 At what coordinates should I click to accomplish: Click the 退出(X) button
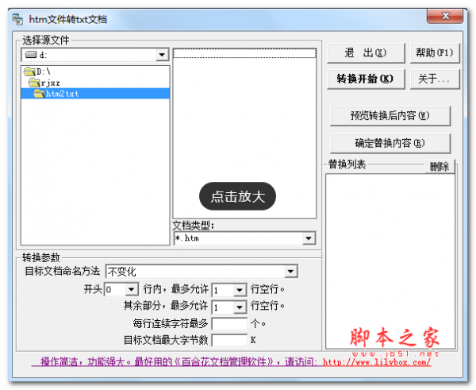[366, 53]
